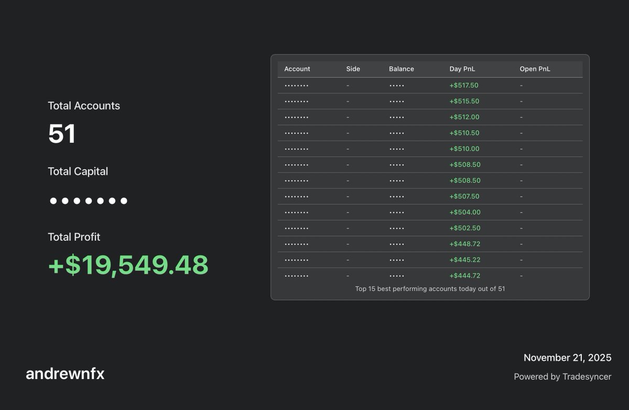This screenshot has height=410, width=629.
Task: Click the Side column header
Action: click(x=353, y=69)
